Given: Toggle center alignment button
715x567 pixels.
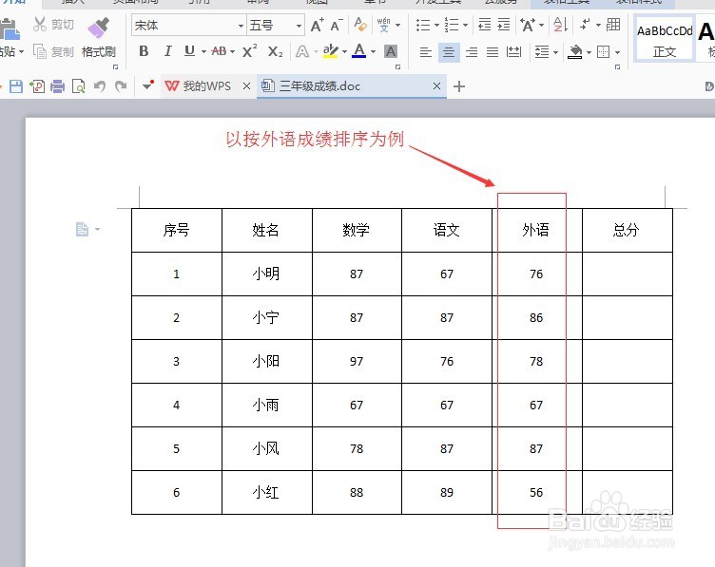Looking at the screenshot, I should point(449,52).
